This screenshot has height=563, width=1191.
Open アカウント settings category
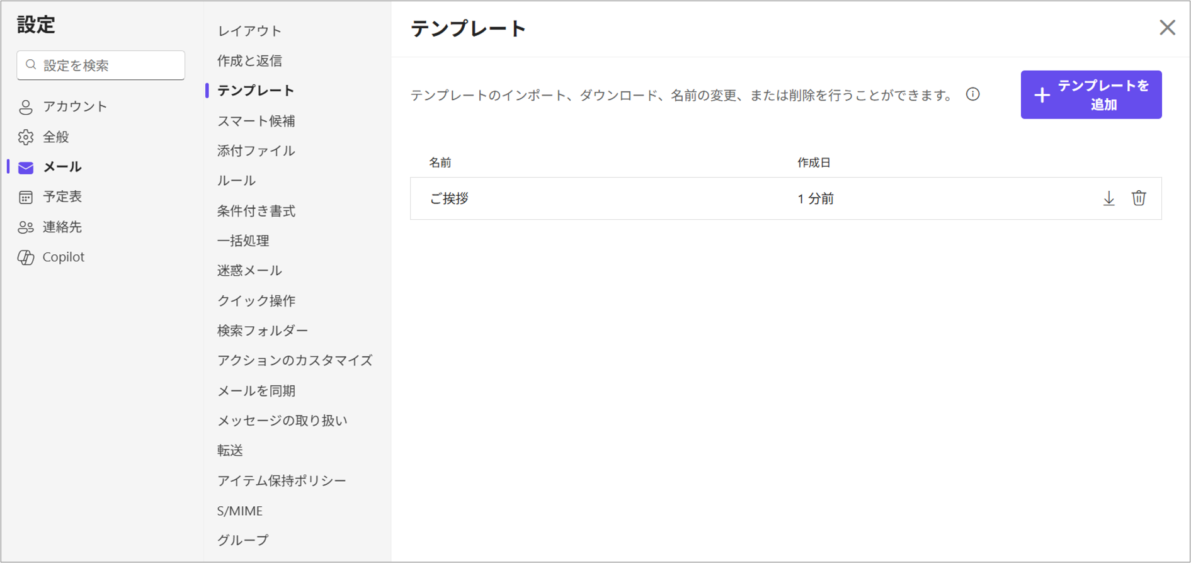point(74,106)
